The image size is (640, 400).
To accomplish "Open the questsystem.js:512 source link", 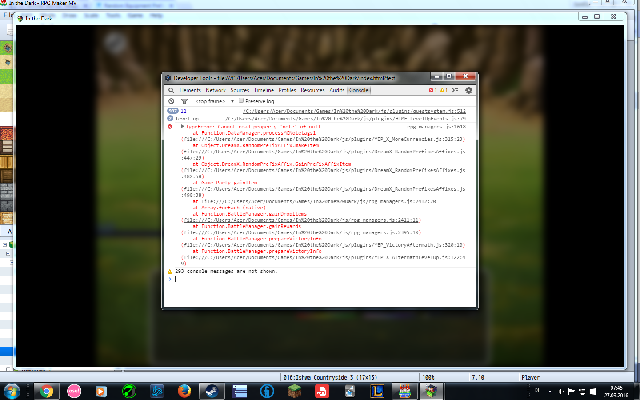I will 354,111.
